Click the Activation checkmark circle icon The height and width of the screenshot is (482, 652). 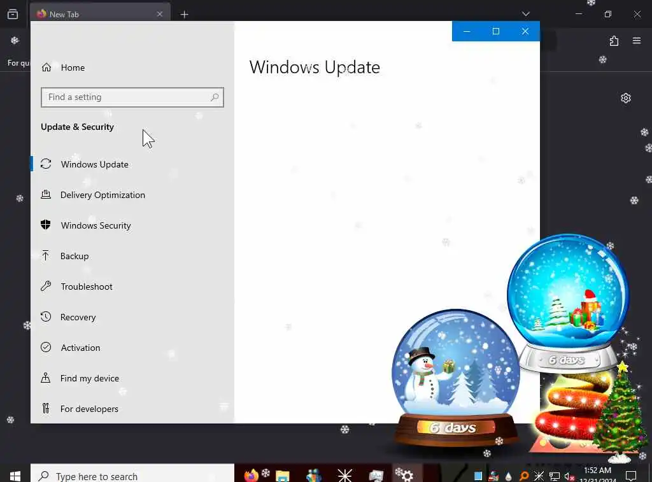(46, 347)
